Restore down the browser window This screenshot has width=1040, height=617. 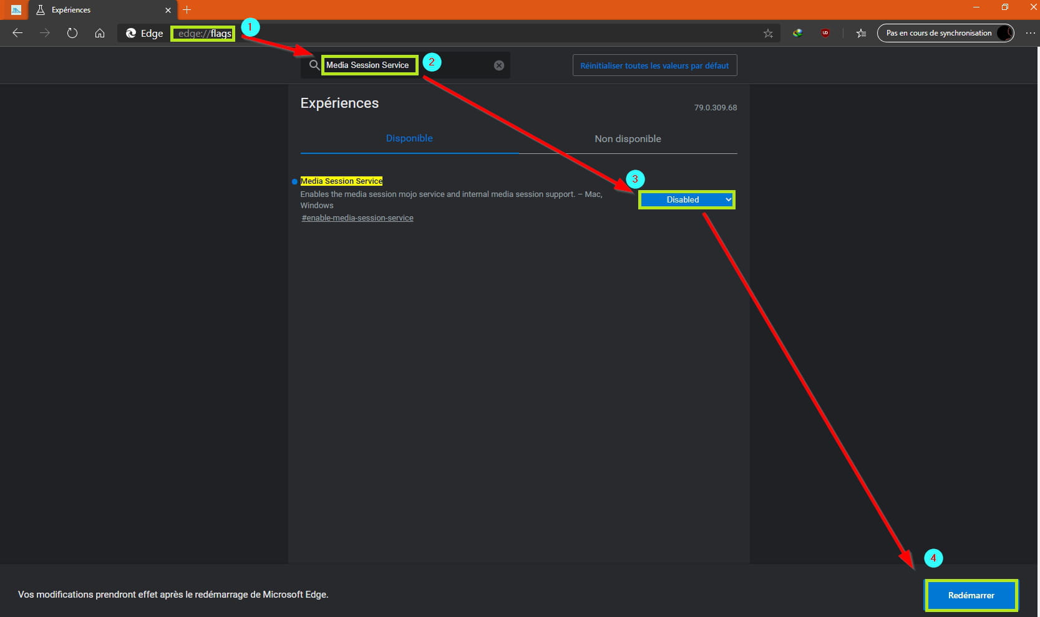pyautogui.click(x=1004, y=7)
